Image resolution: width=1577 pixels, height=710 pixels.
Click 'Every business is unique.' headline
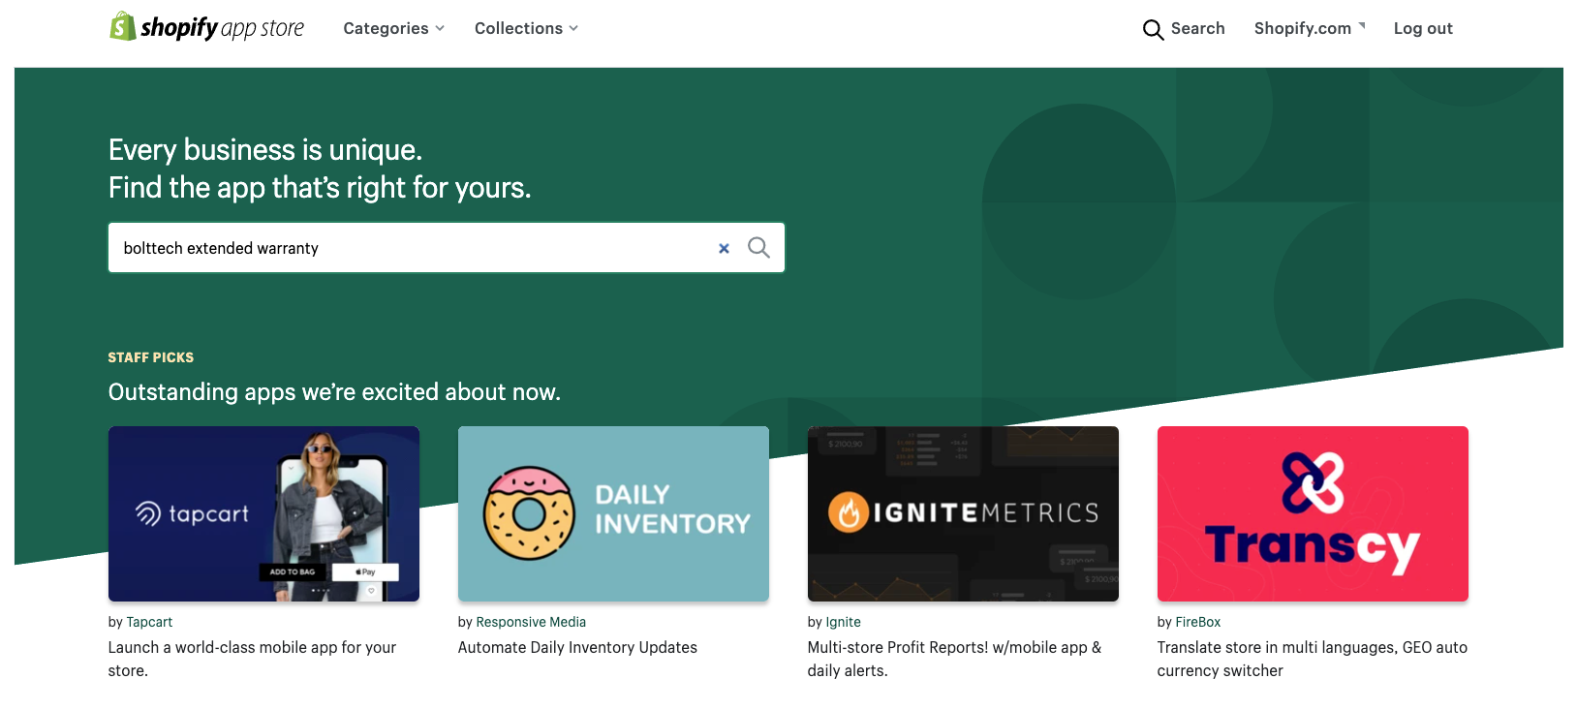point(265,150)
